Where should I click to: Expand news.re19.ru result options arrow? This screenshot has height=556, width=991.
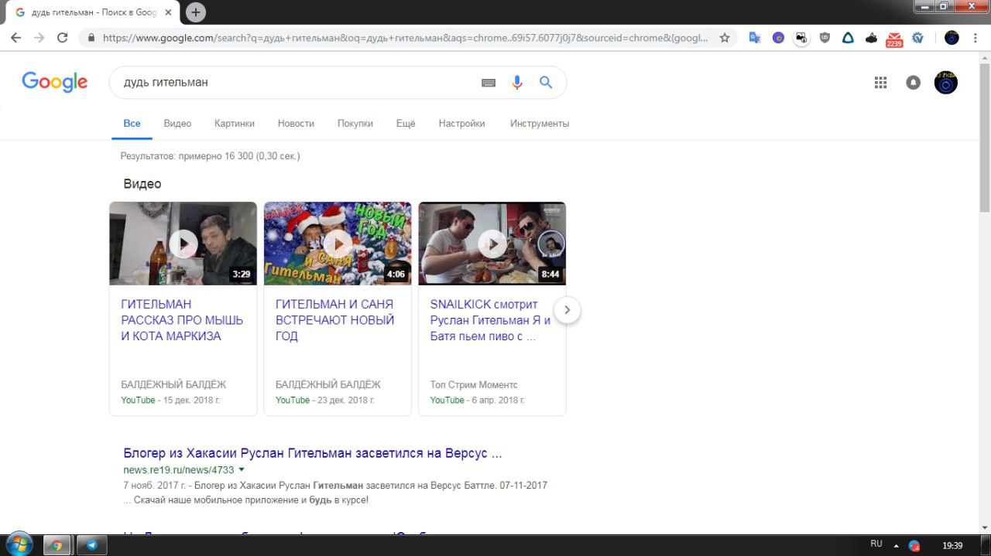[242, 470]
